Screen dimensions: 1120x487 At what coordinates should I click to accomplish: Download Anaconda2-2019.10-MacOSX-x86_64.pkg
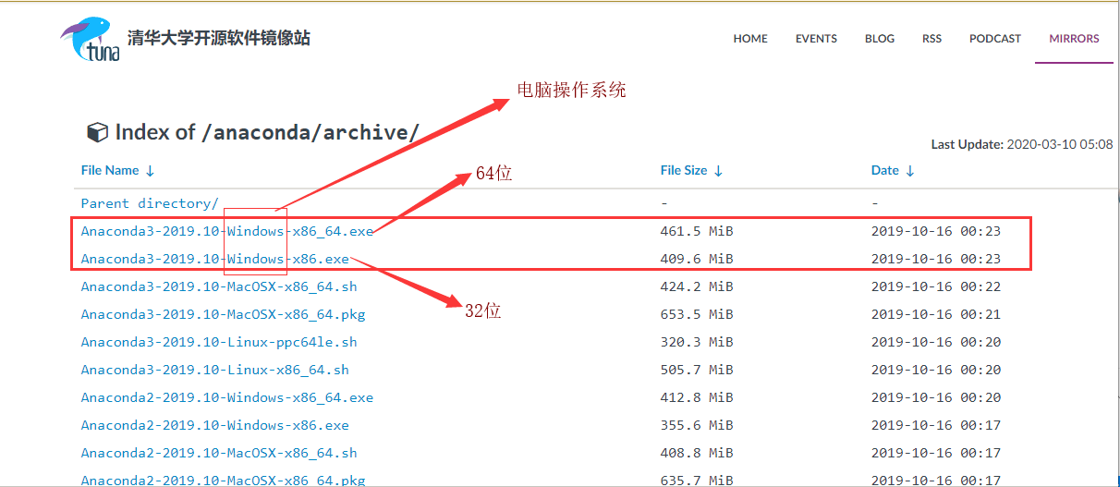click(x=223, y=480)
